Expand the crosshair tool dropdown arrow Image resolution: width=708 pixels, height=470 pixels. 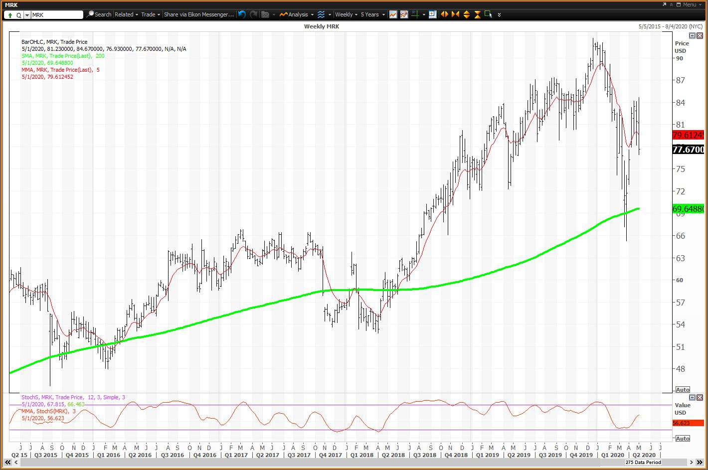[424, 14]
